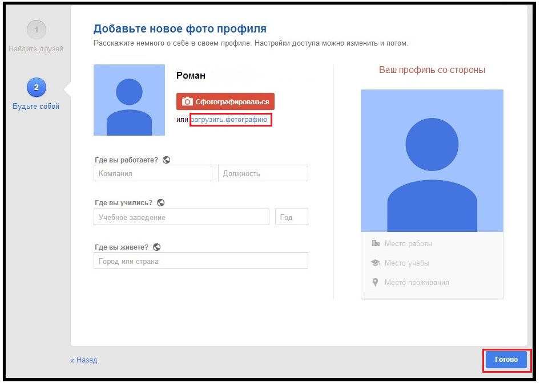Click the globe icon next to Где вы живете?
540x383 pixels.
(157, 247)
